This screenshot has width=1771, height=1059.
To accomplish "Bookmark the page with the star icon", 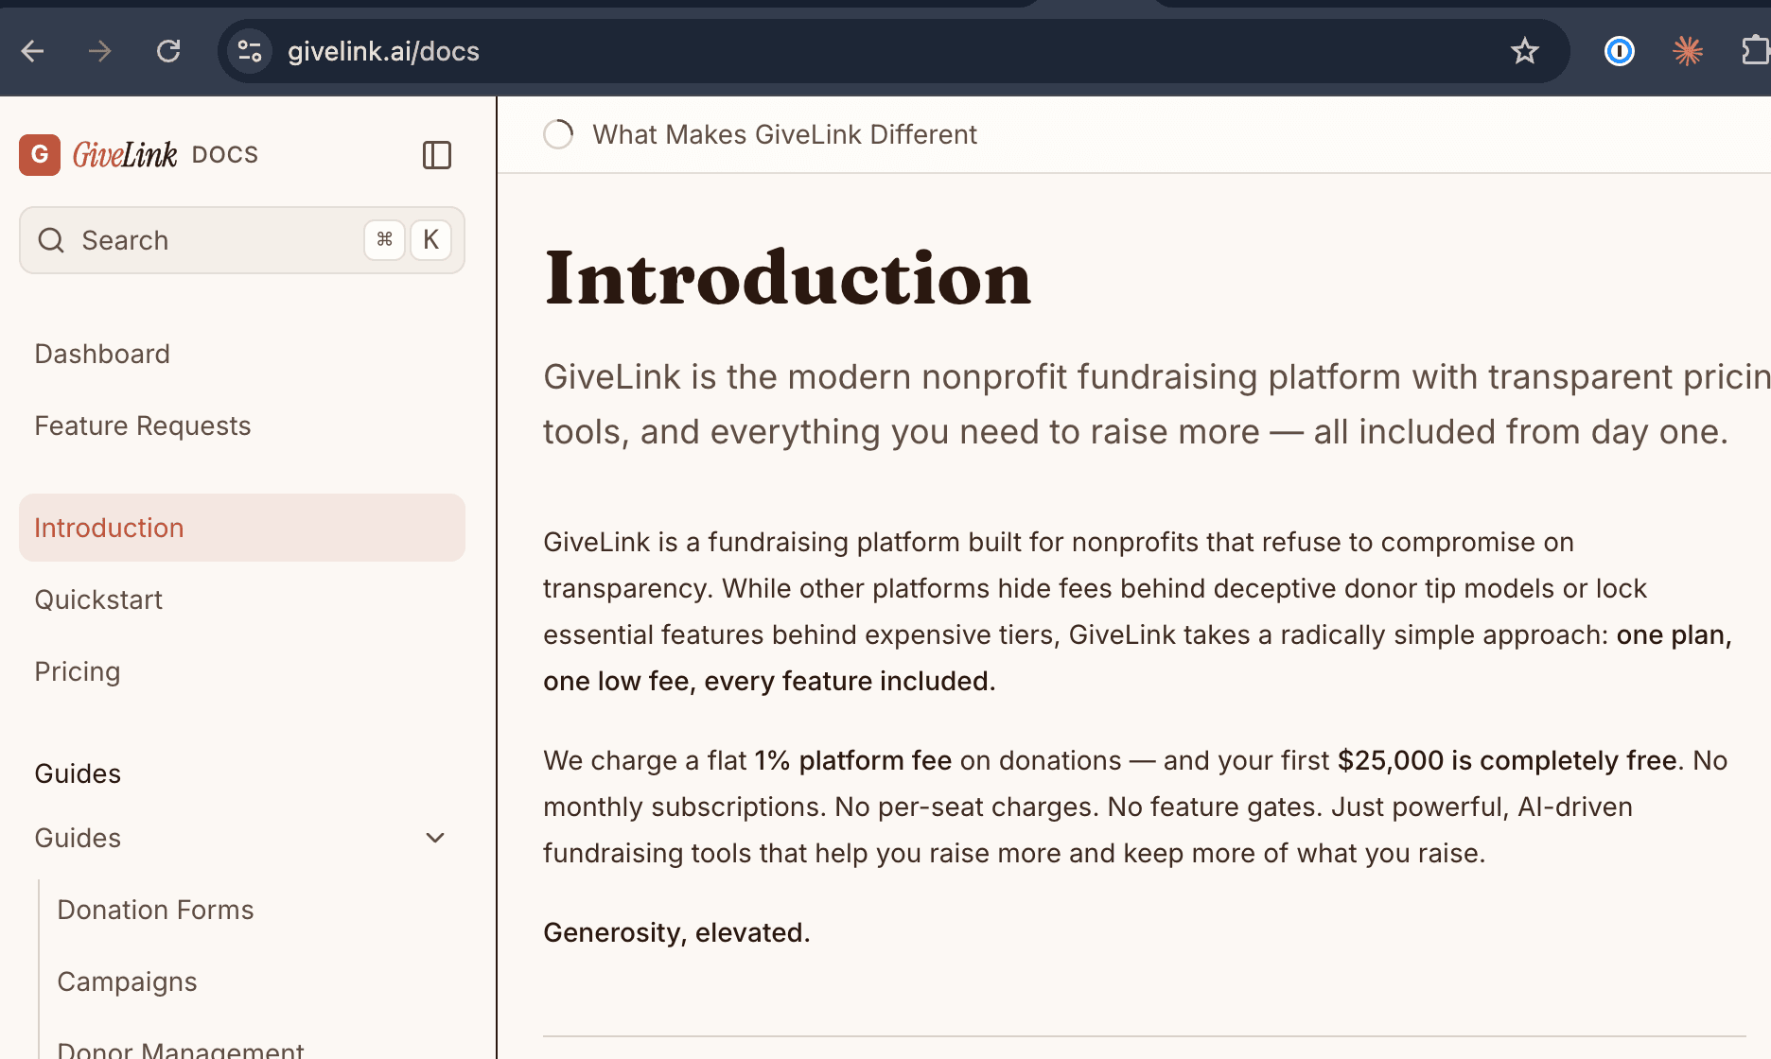I will point(1524,51).
